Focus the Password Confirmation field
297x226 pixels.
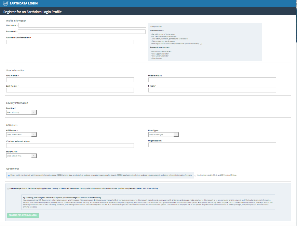tap(70, 42)
